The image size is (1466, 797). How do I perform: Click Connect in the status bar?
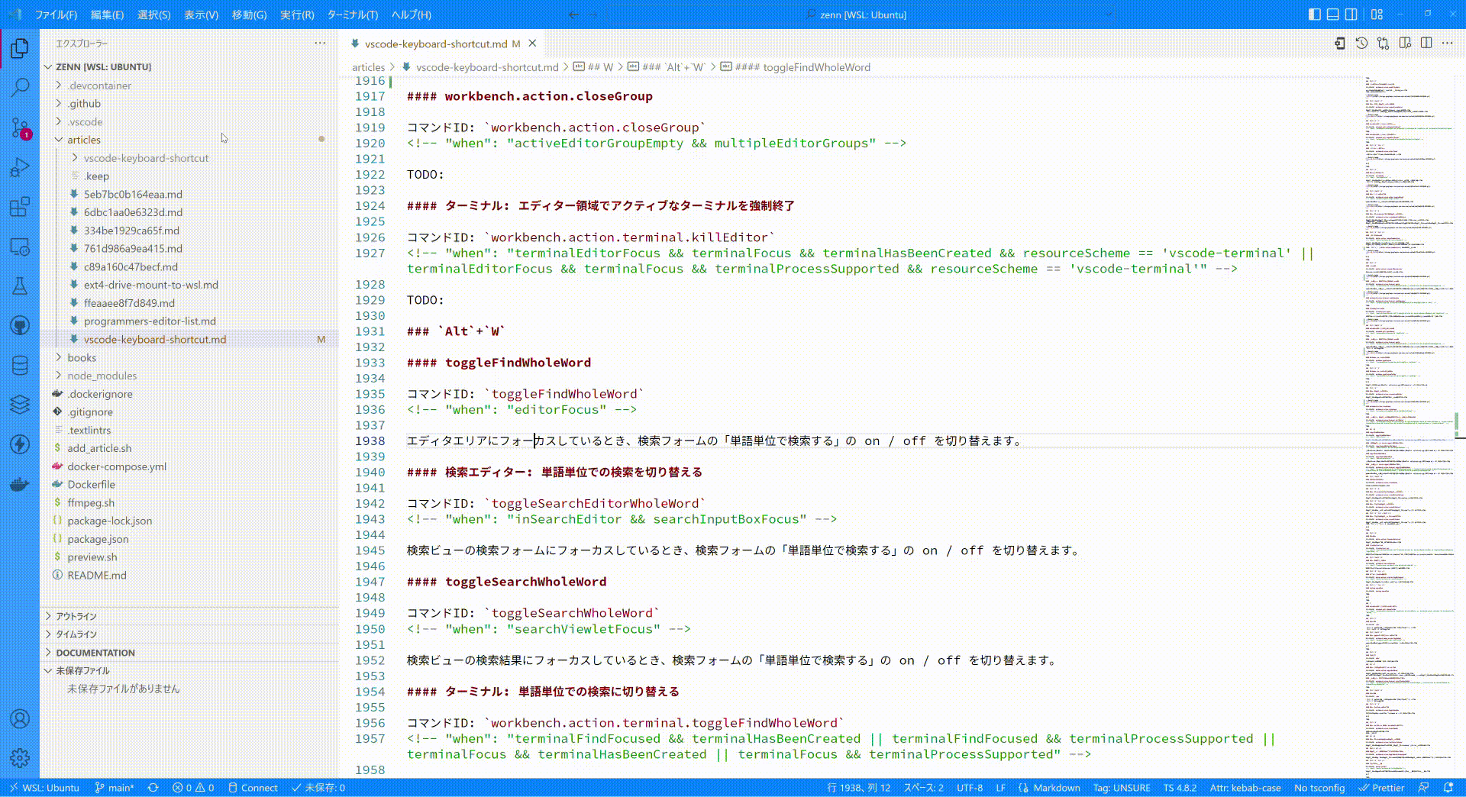click(253, 788)
